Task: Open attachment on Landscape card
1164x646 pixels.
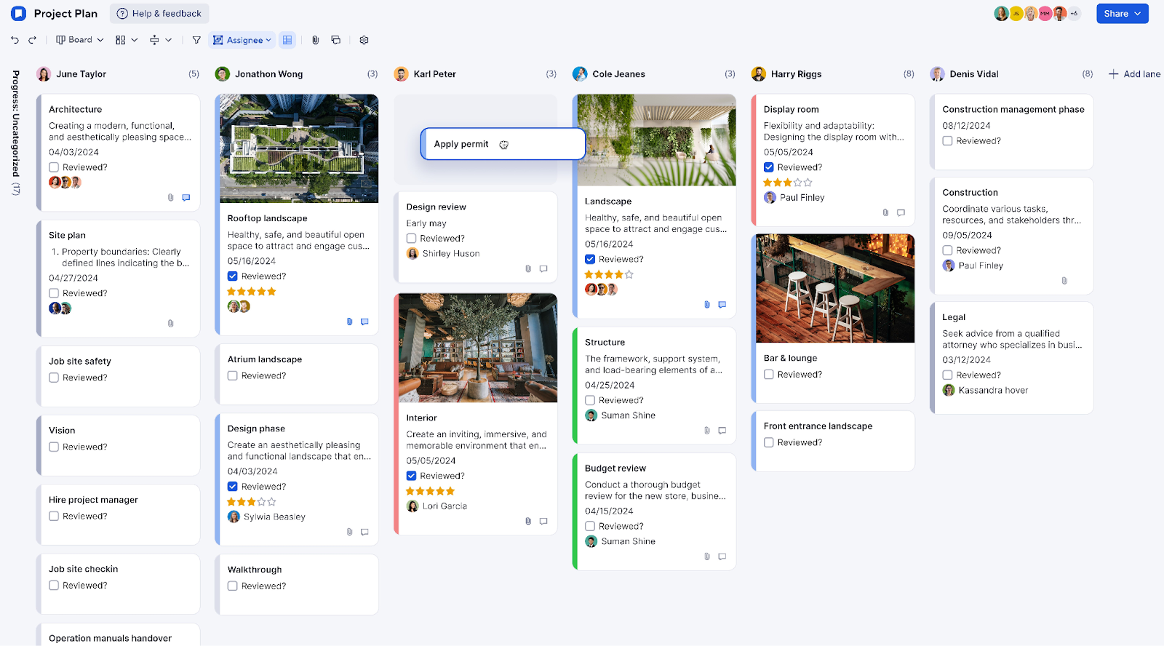Action: coord(707,305)
